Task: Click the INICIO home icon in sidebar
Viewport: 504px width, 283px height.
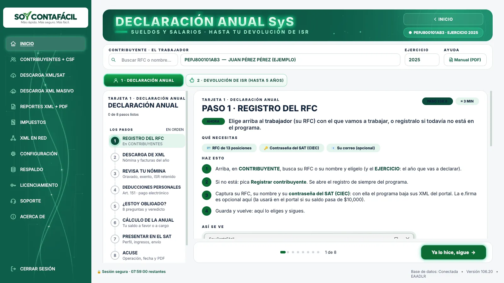Action: click(13, 44)
